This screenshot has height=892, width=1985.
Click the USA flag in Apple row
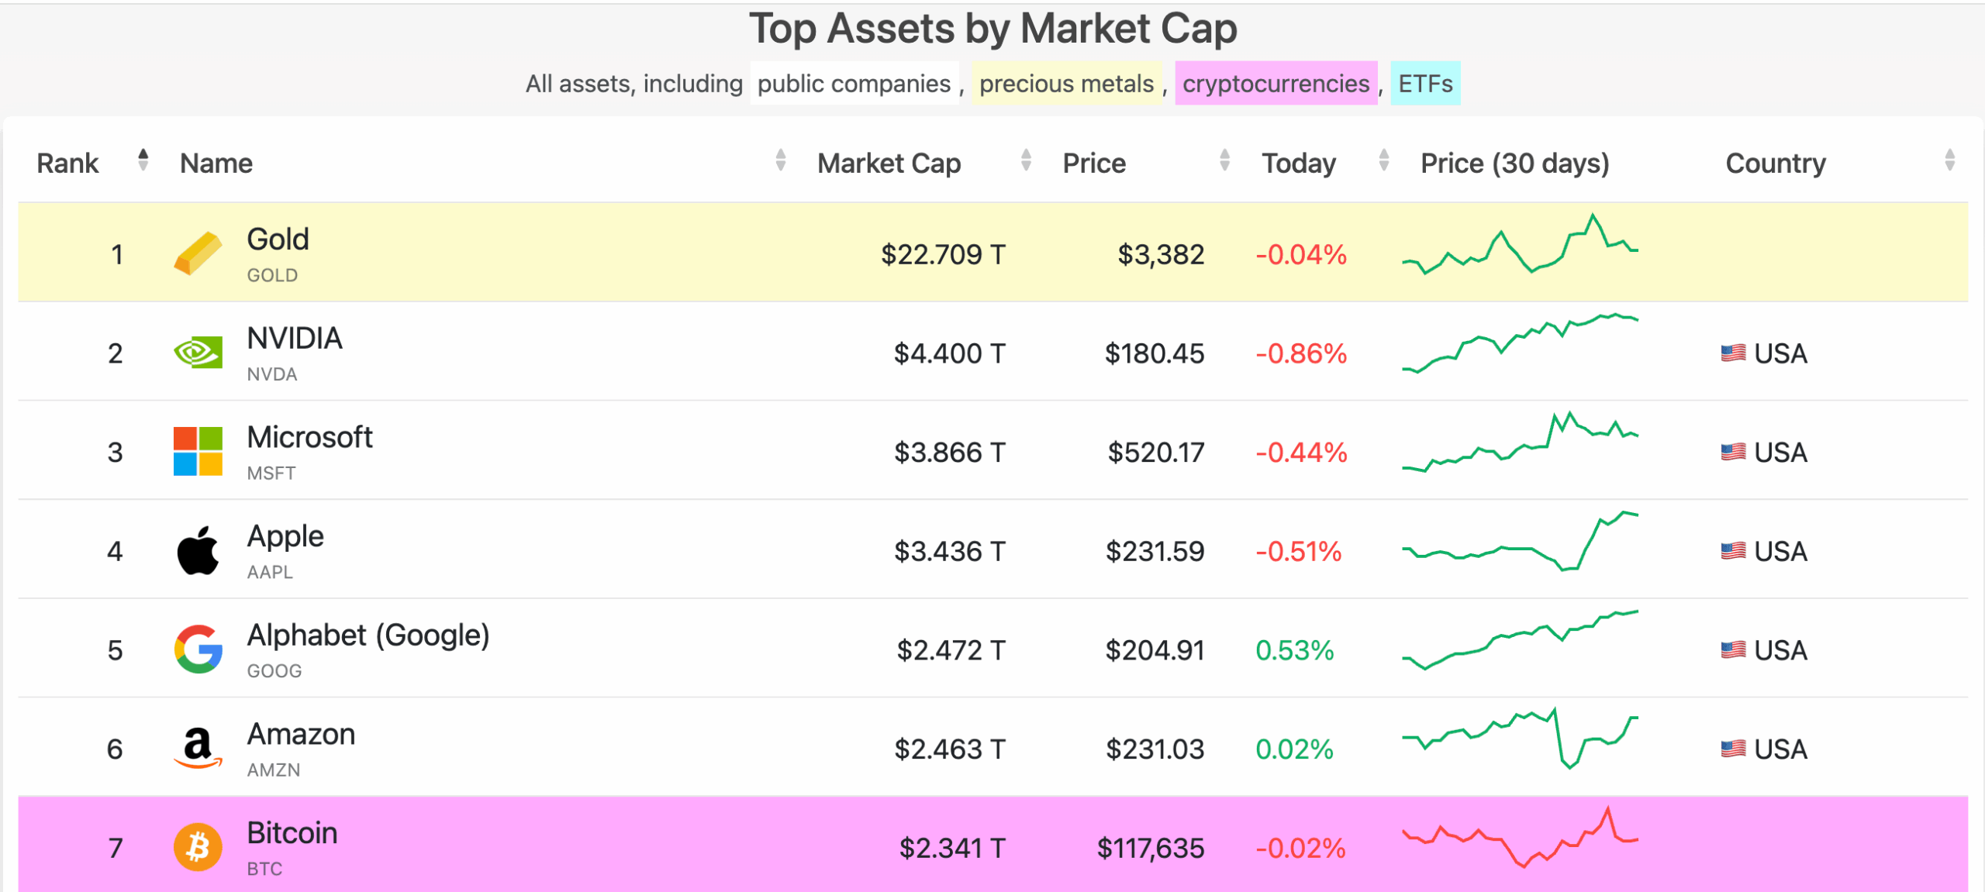[1733, 551]
